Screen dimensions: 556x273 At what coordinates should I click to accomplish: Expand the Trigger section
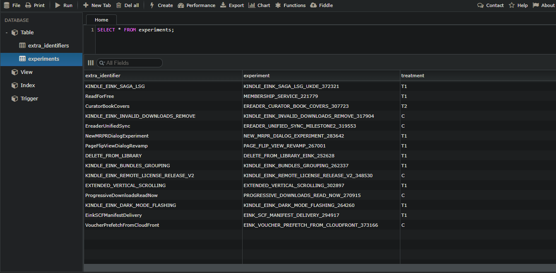(x=29, y=98)
